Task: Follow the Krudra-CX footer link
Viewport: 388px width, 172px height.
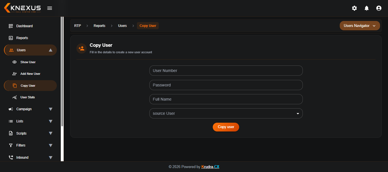Action: (210, 167)
